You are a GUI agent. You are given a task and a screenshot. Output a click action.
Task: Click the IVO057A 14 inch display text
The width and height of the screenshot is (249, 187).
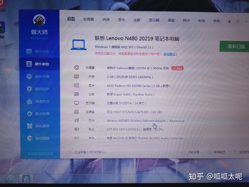click(127, 103)
